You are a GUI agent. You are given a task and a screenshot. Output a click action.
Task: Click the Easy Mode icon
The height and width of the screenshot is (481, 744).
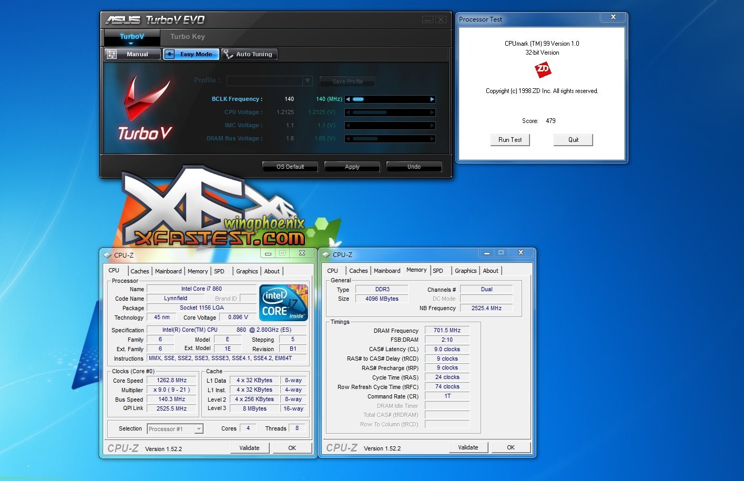pyautogui.click(x=169, y=54)
